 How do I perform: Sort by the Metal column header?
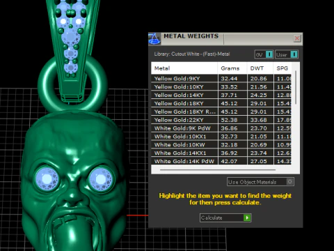(x=184, y=68)
